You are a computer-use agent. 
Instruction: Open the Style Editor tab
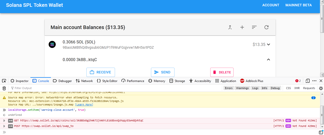107,81
